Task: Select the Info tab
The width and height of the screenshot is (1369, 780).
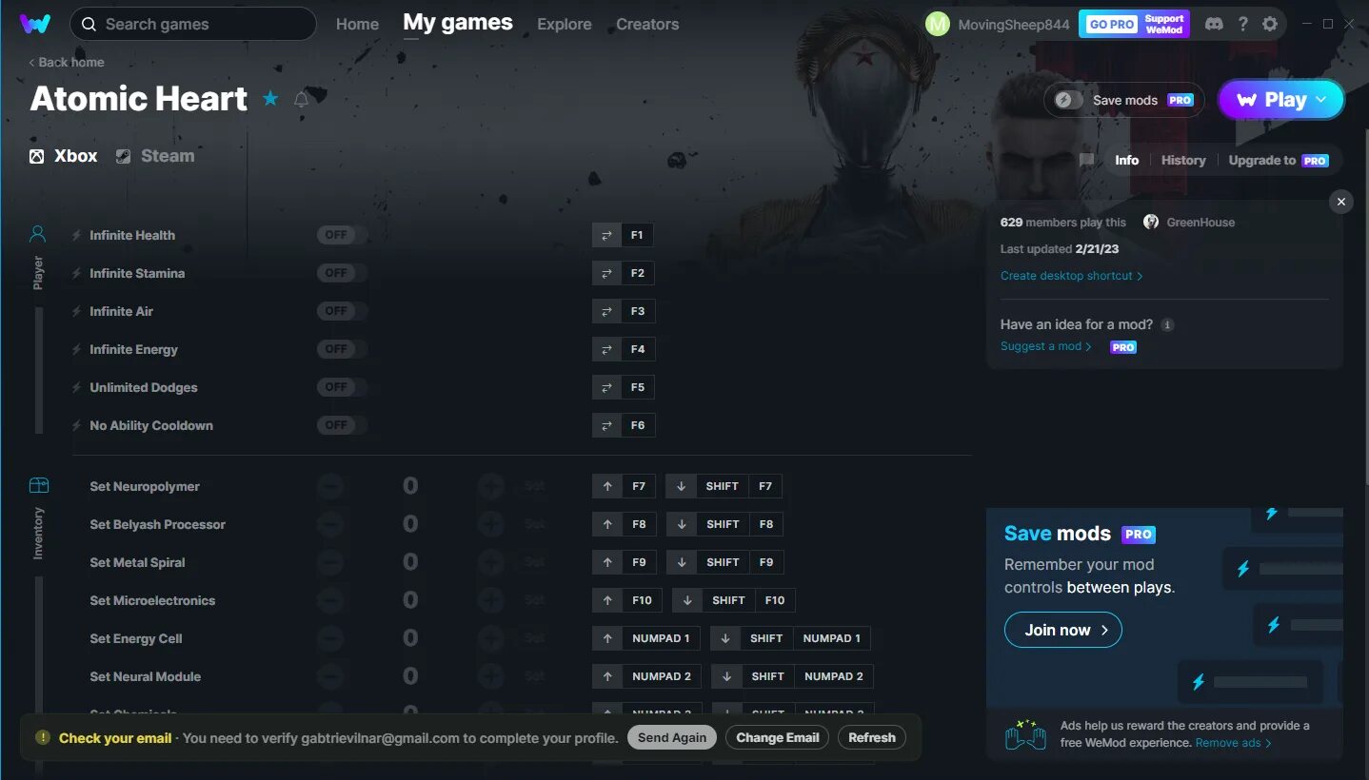Action: point(1126,160)
